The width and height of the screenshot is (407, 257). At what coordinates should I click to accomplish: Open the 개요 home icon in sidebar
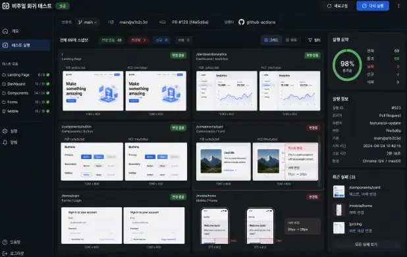5,31
